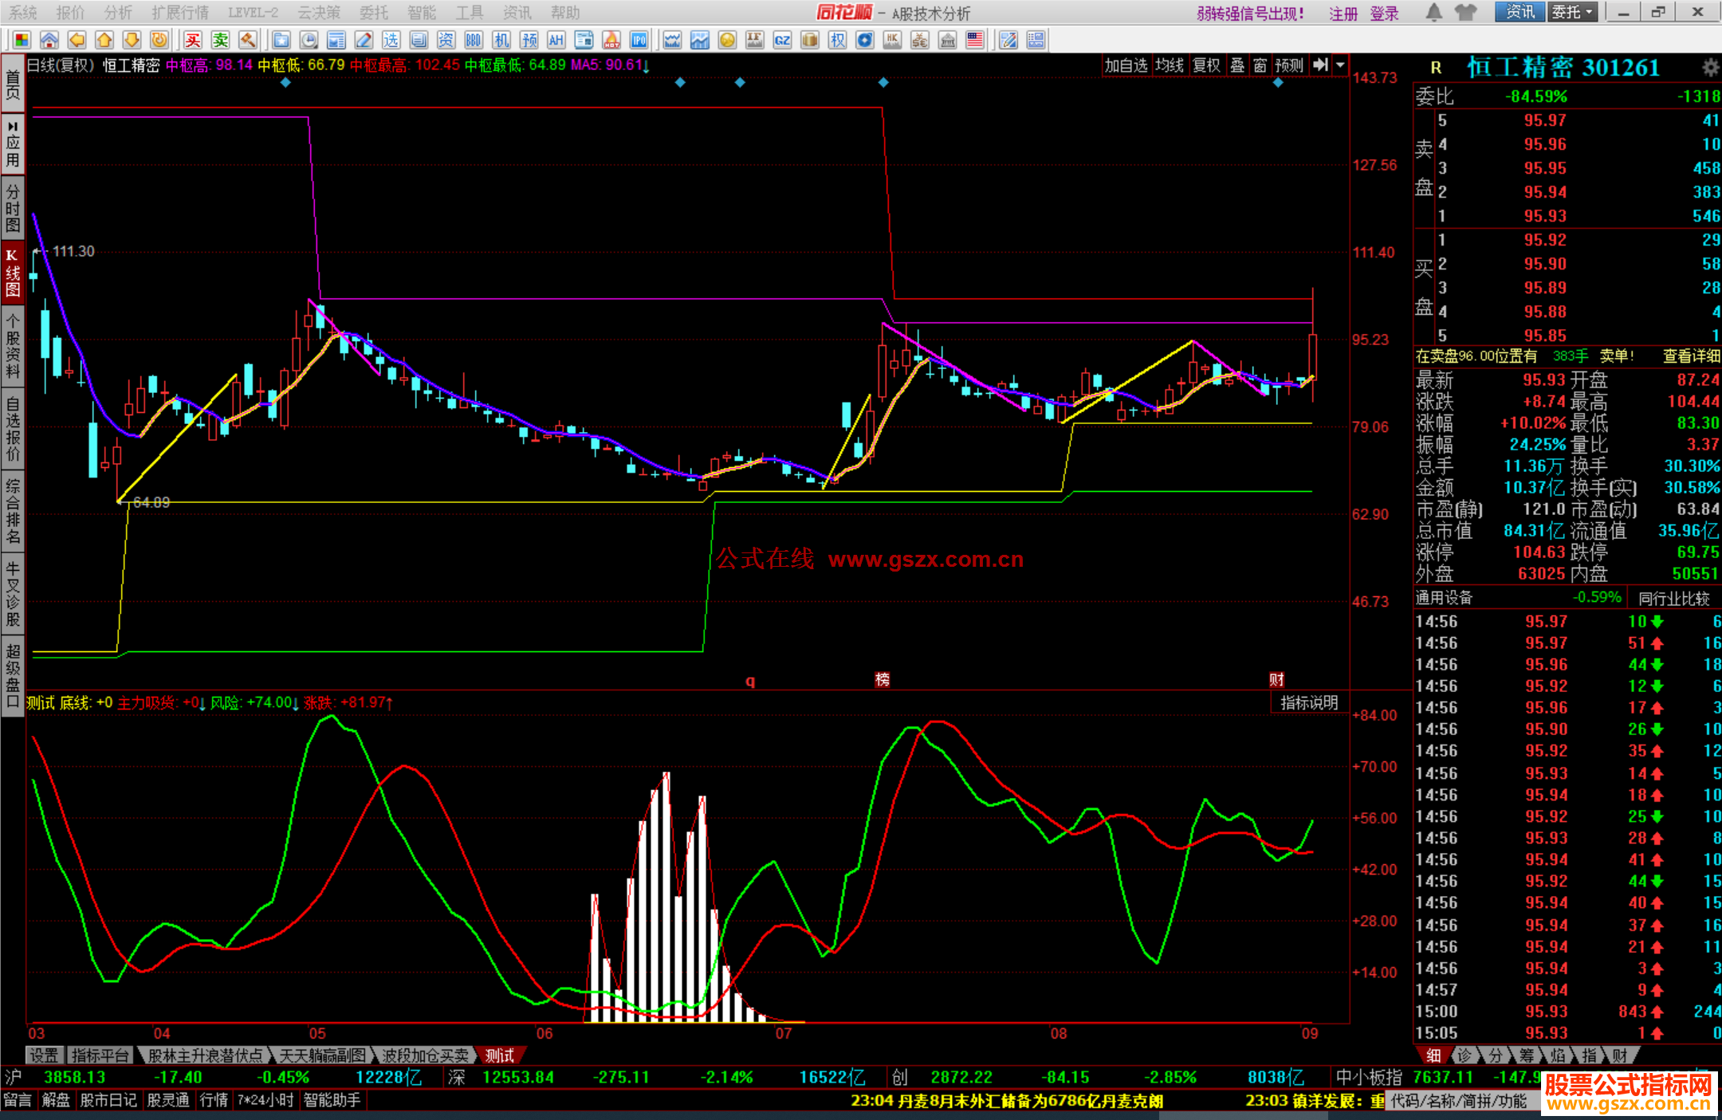Click the IPO toolbar icon
The height and width of the screenshot is (1120, 1722).
(639, 40)
